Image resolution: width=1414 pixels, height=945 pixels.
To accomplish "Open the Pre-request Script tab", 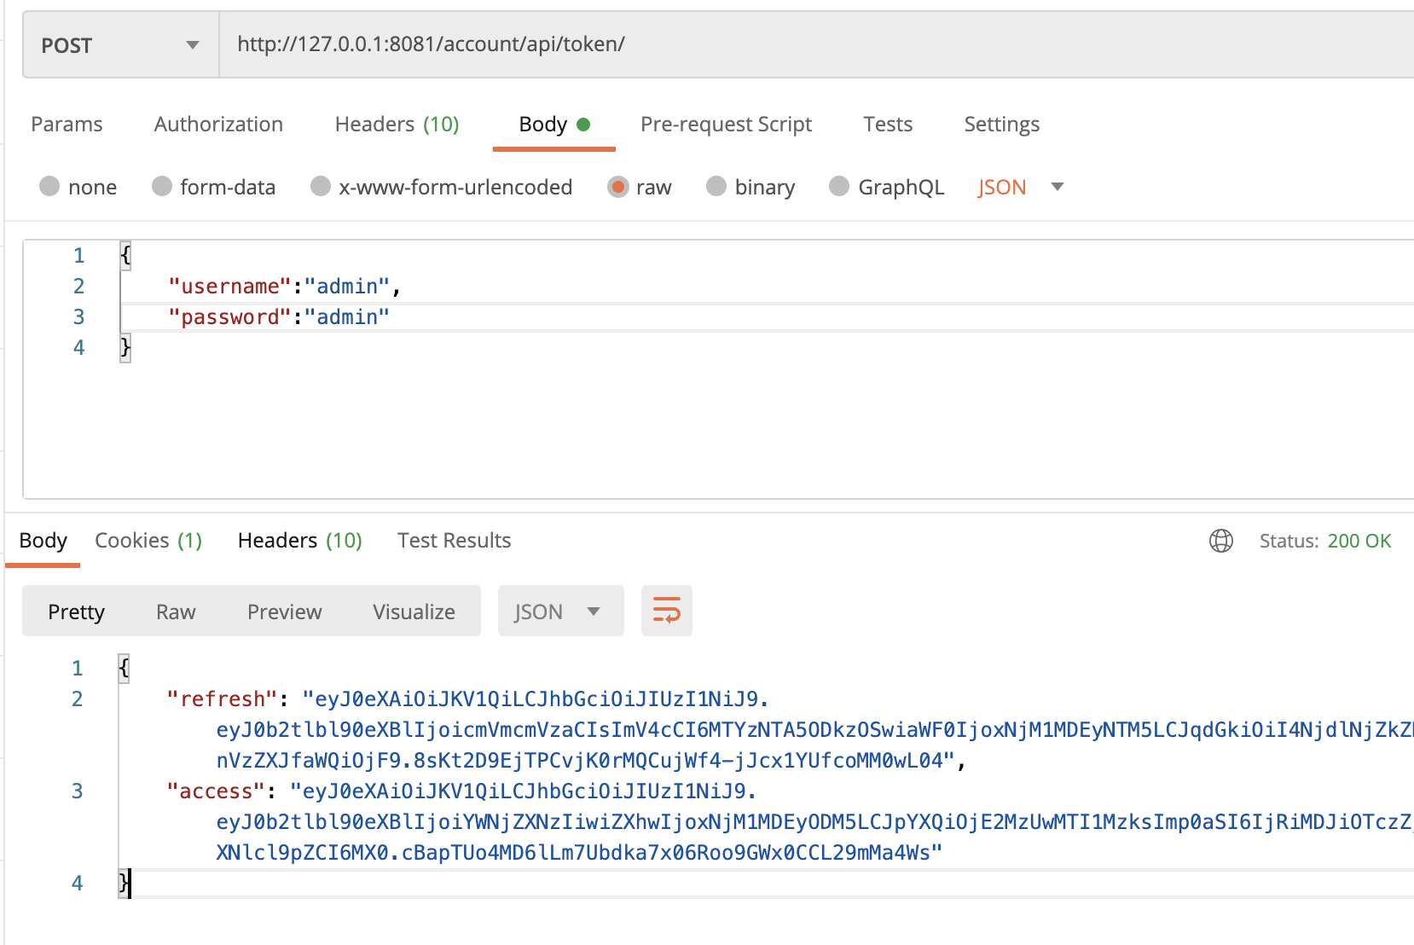I will [x=726, y=125].
